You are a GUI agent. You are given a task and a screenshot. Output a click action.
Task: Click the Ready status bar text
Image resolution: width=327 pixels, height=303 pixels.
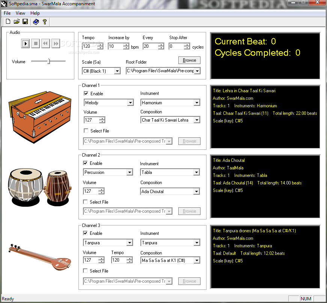pos(8,298)
